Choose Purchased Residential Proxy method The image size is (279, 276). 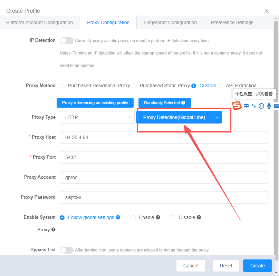pyautogui.click(x=62, y=86)
